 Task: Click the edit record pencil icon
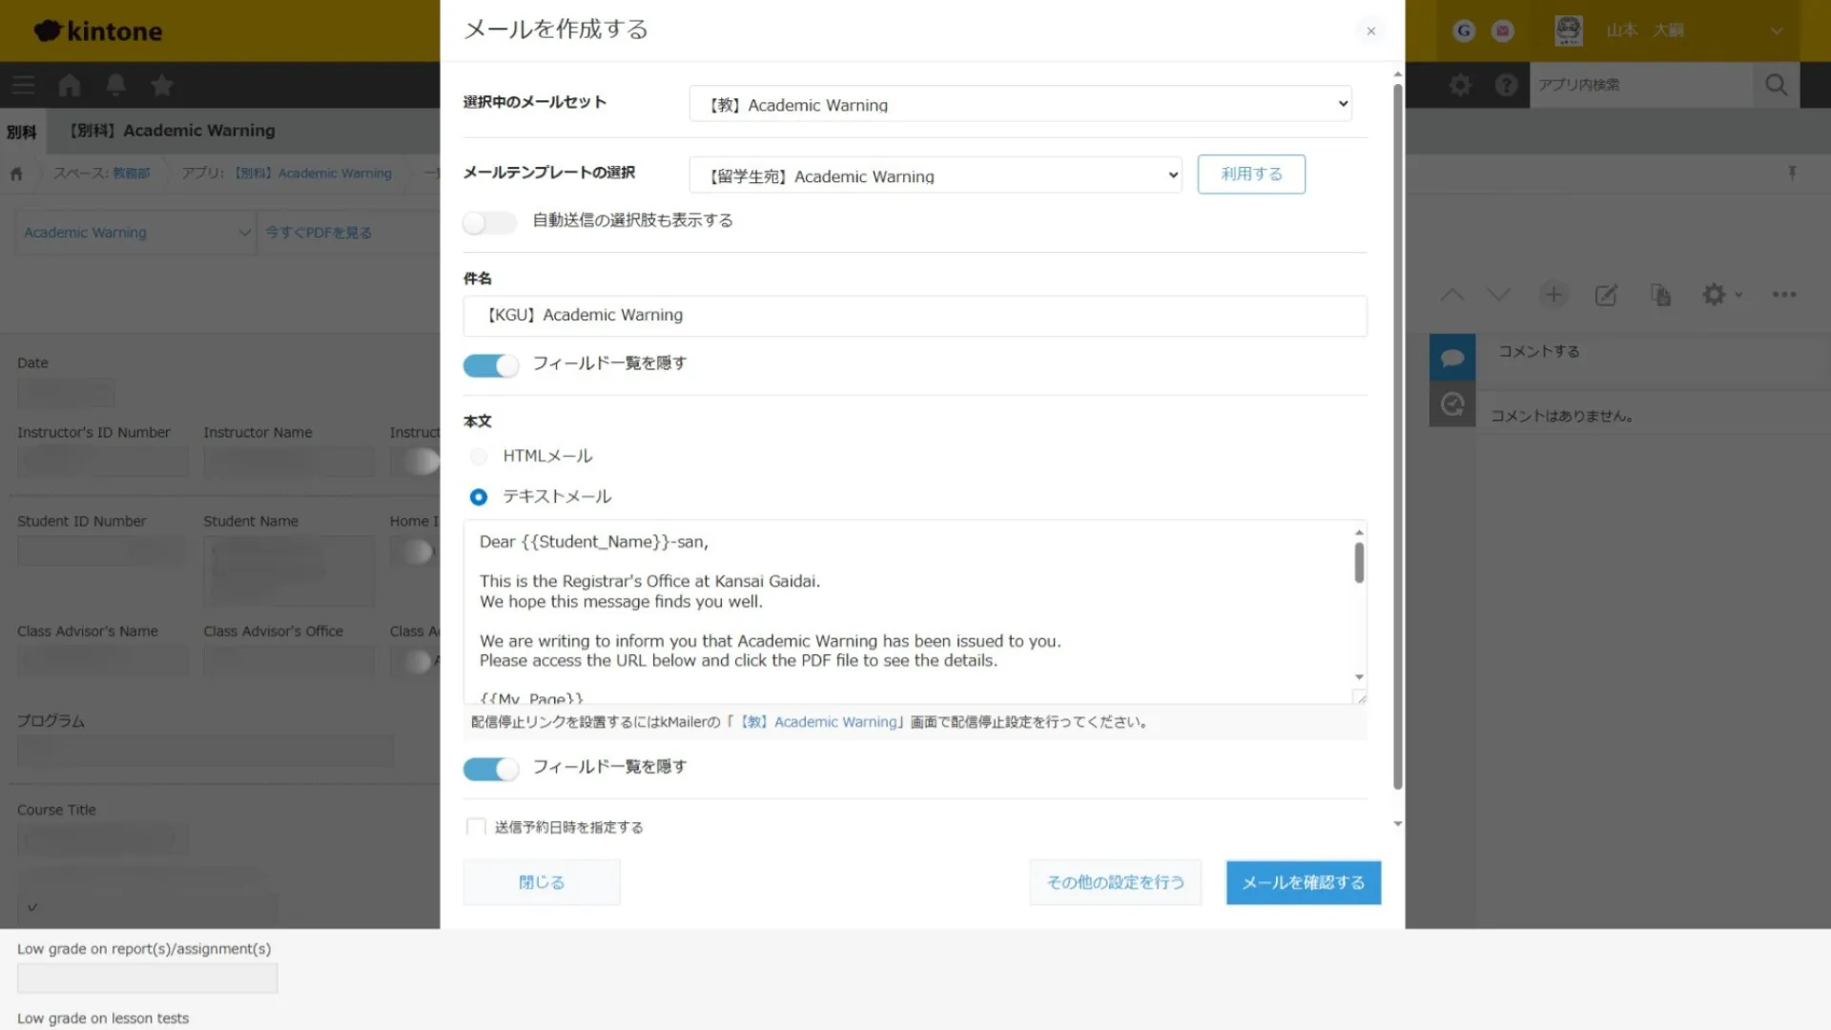[x=1606, y=295]
